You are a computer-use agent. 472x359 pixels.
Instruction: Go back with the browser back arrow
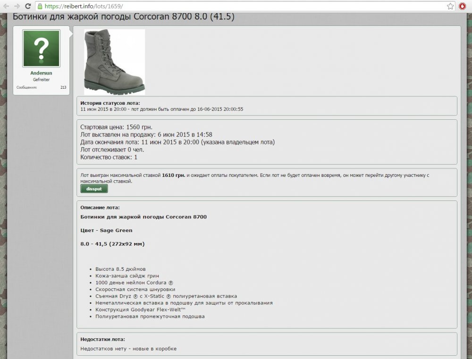(x=6, y=6)
